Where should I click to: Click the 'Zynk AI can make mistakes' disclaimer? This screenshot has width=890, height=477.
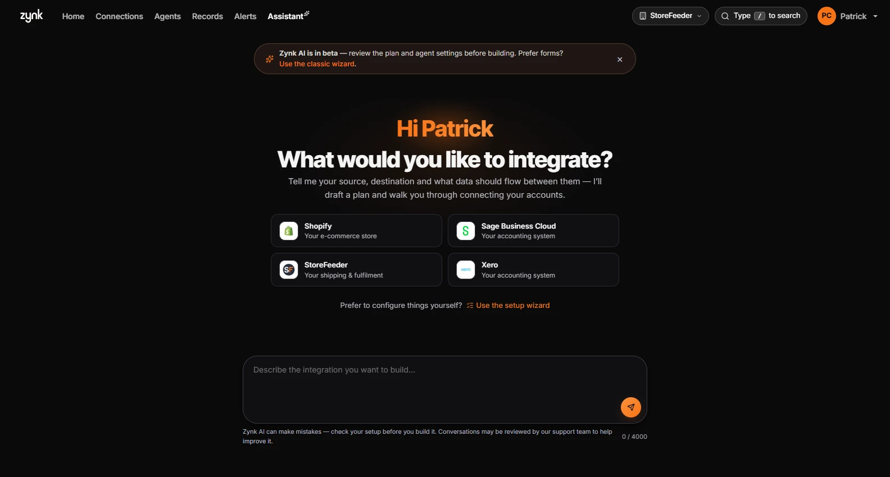(x=428, y=437)
